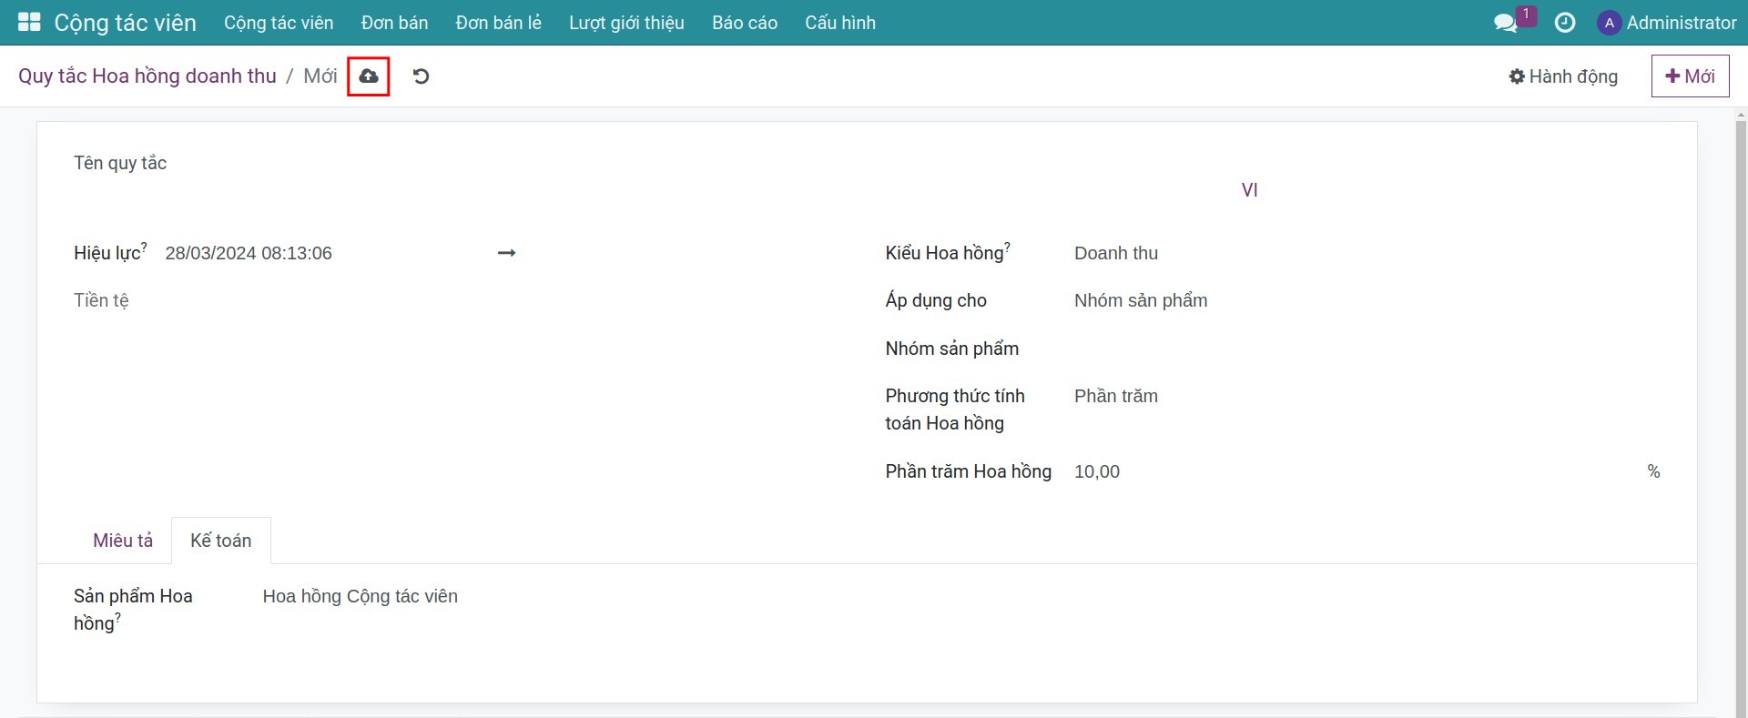The height and width of the screenshot is (718, 1748).
Task: Open the apps grid home menu
Action: pyautogui.click(x=29, y=22)
